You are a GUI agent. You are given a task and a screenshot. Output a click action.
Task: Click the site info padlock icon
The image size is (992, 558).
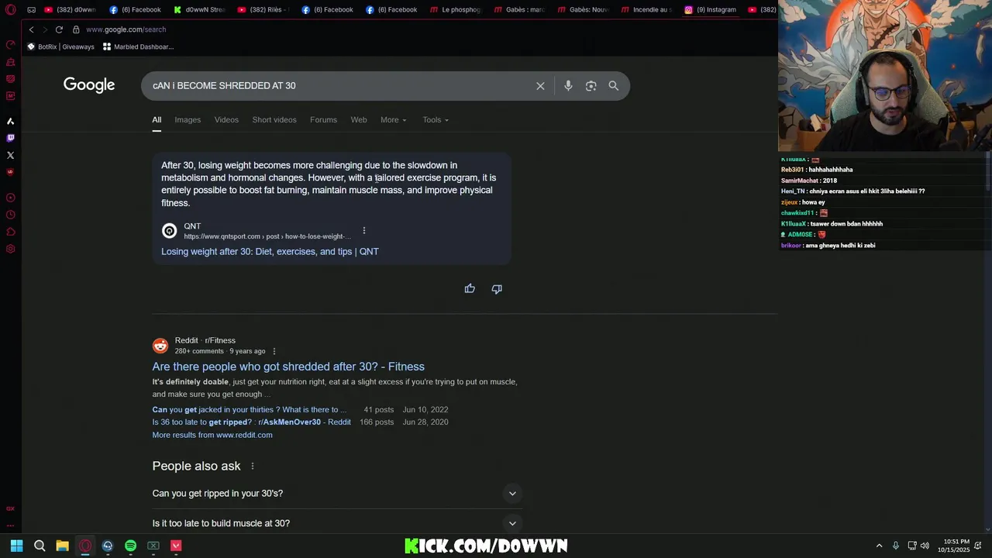pos(76,29)
